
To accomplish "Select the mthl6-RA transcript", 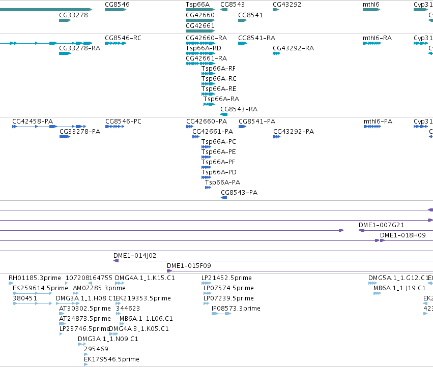I will tap(372, 43).
